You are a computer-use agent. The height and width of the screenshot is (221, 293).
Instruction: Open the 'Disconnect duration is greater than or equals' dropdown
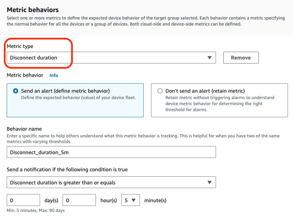point(111,182)
